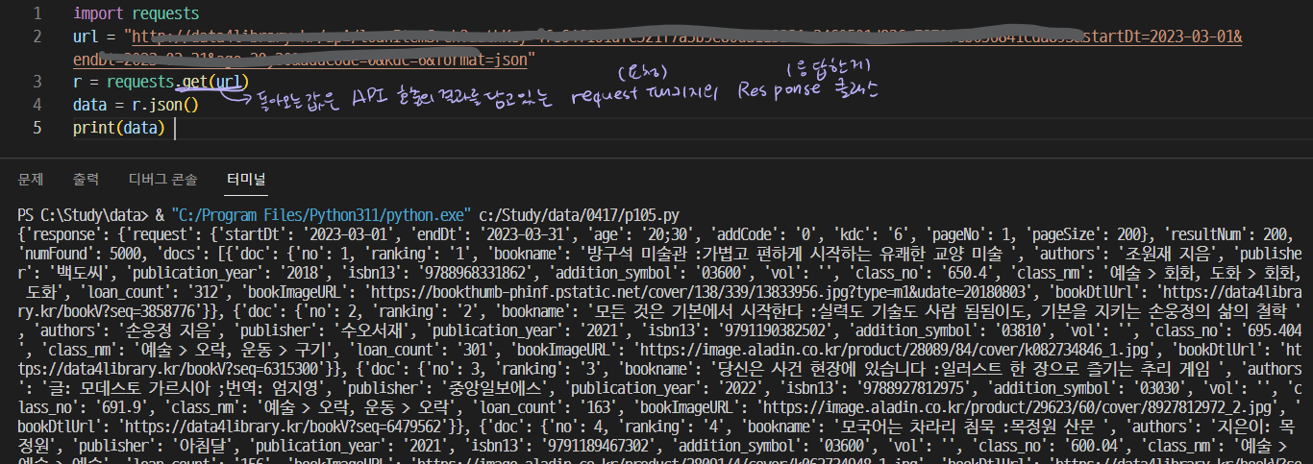This screenshot has height=464, width=1313.
Task: Select line number 1 in the gutter
Action: point(37,14)
